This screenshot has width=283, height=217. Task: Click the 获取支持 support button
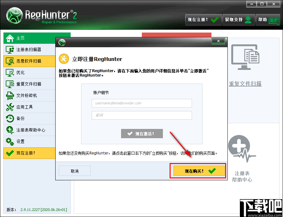239,19
